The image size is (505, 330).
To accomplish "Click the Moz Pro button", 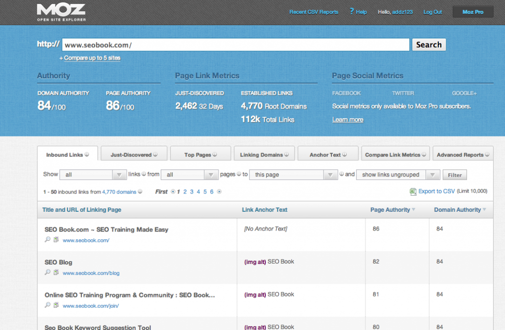I will (473, 12).
